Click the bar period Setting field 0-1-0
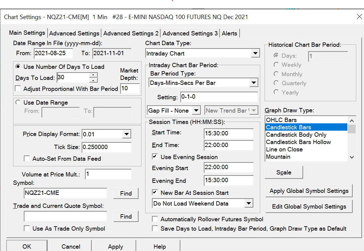Viewport: 364px width, 251px height. tap(219, 97)
